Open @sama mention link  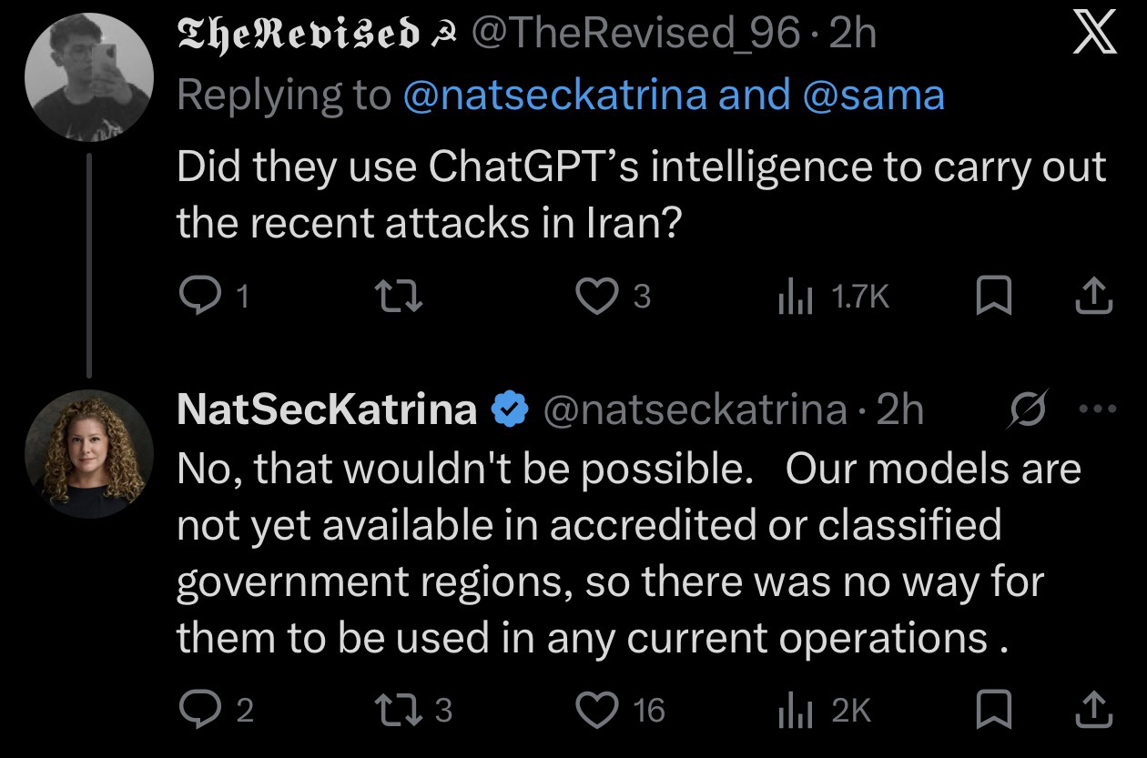click(x=870, y=95)
